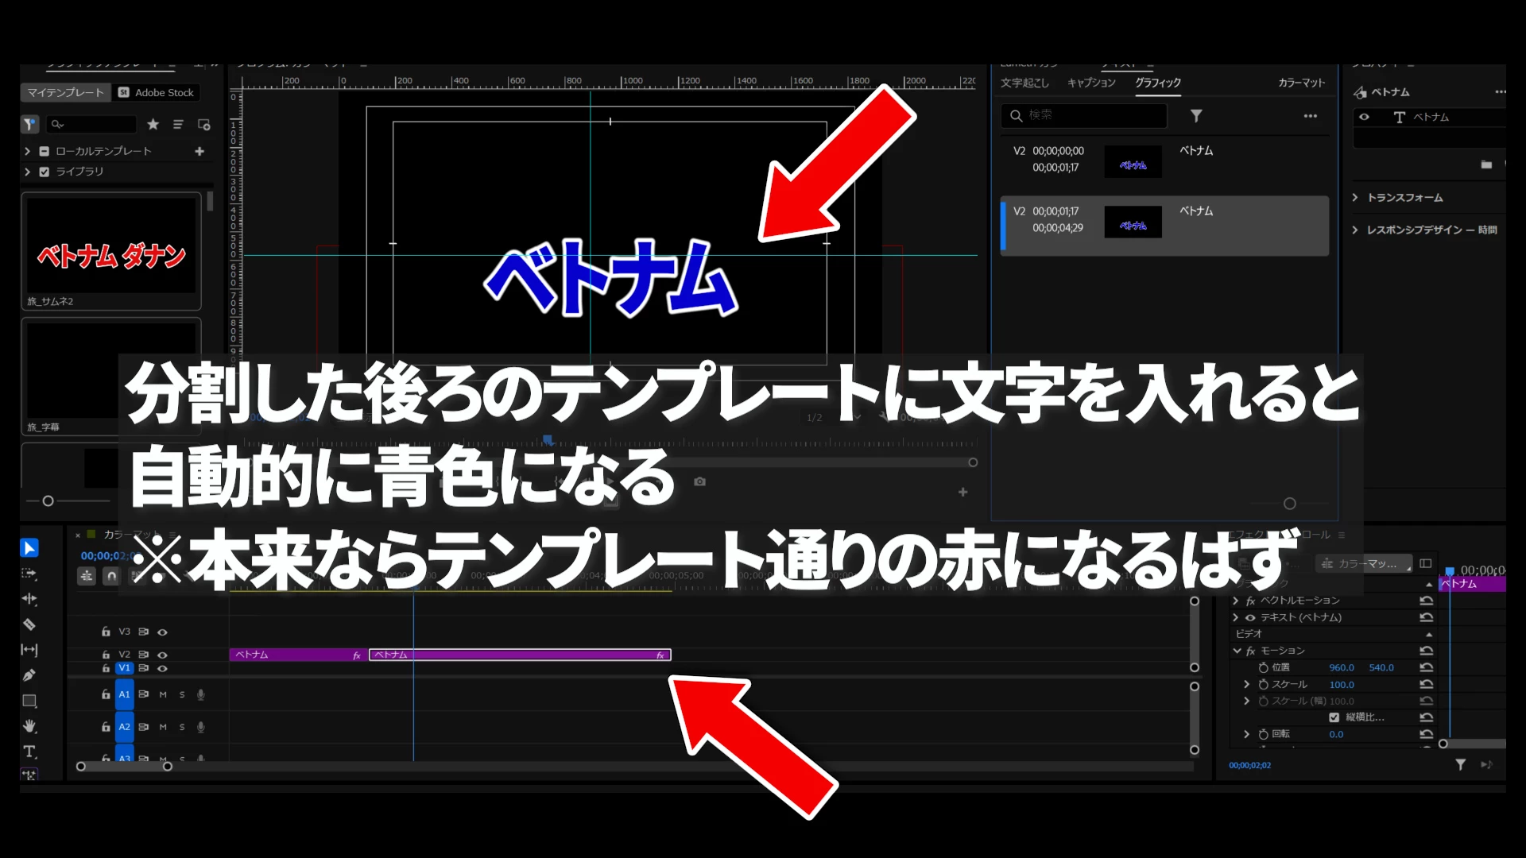Collapse the モーション effect

[1237, 651]
